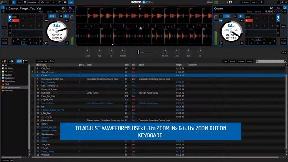This screenshot has width=288, height=162.
Task: Select right deck 16-beat auto loop
Action: 270,43
